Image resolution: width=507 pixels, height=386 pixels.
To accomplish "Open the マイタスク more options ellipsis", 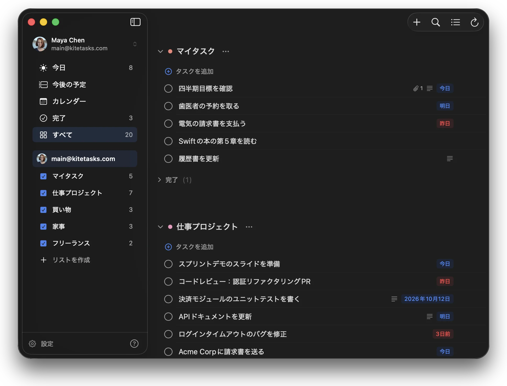I will (226, 51).
